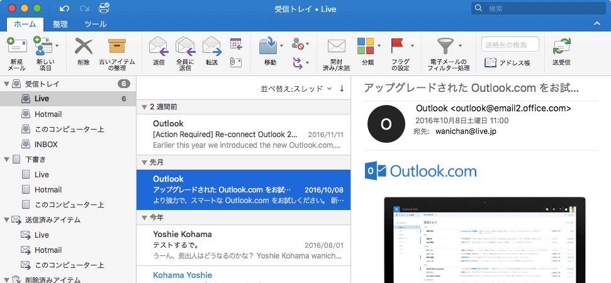The height and width of the screenshot is (283, 611).
Task: Switch to the ホーム tab
Action: 25,24
